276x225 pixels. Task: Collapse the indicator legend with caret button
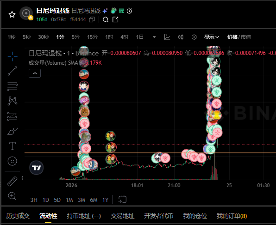(35, 73)
